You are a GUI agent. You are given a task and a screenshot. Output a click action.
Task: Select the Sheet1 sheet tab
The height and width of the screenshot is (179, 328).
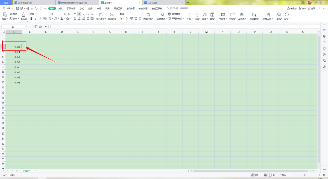[x=27, y=171]
